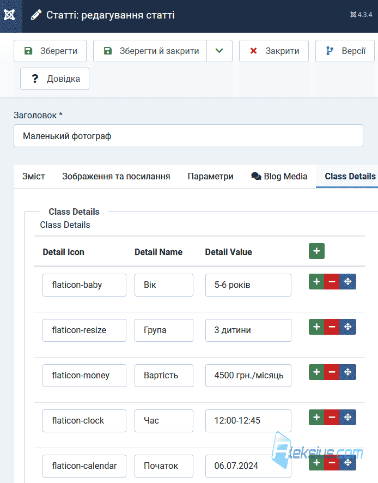Edit the Вік detail name field
This screenshot has width=378, height=483.
tap(164, 285)
